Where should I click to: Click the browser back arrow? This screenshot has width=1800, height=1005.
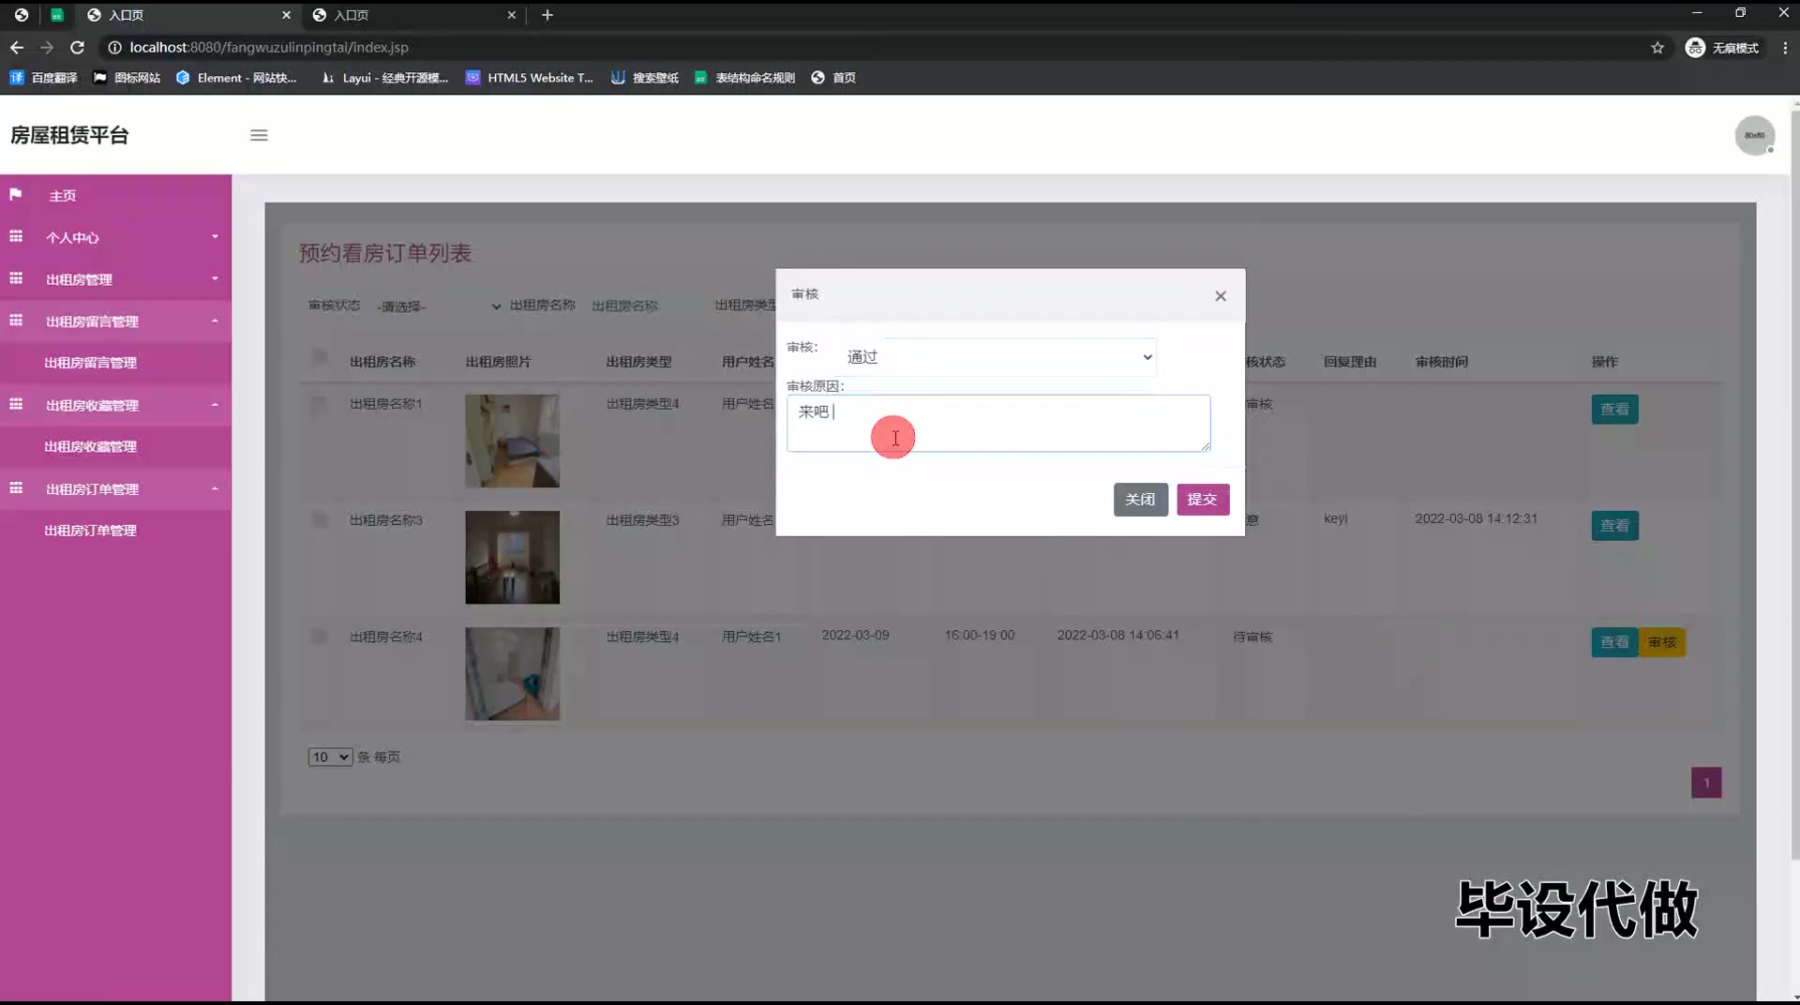click(17, 47)
